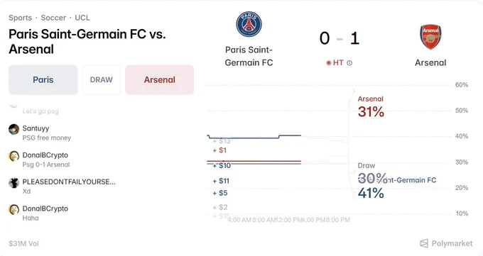Viewport: 483px width, 256px height.
Task: Open the first DonalBCrypto avatar
Action: pyautogui.click(x=14, y=156)
